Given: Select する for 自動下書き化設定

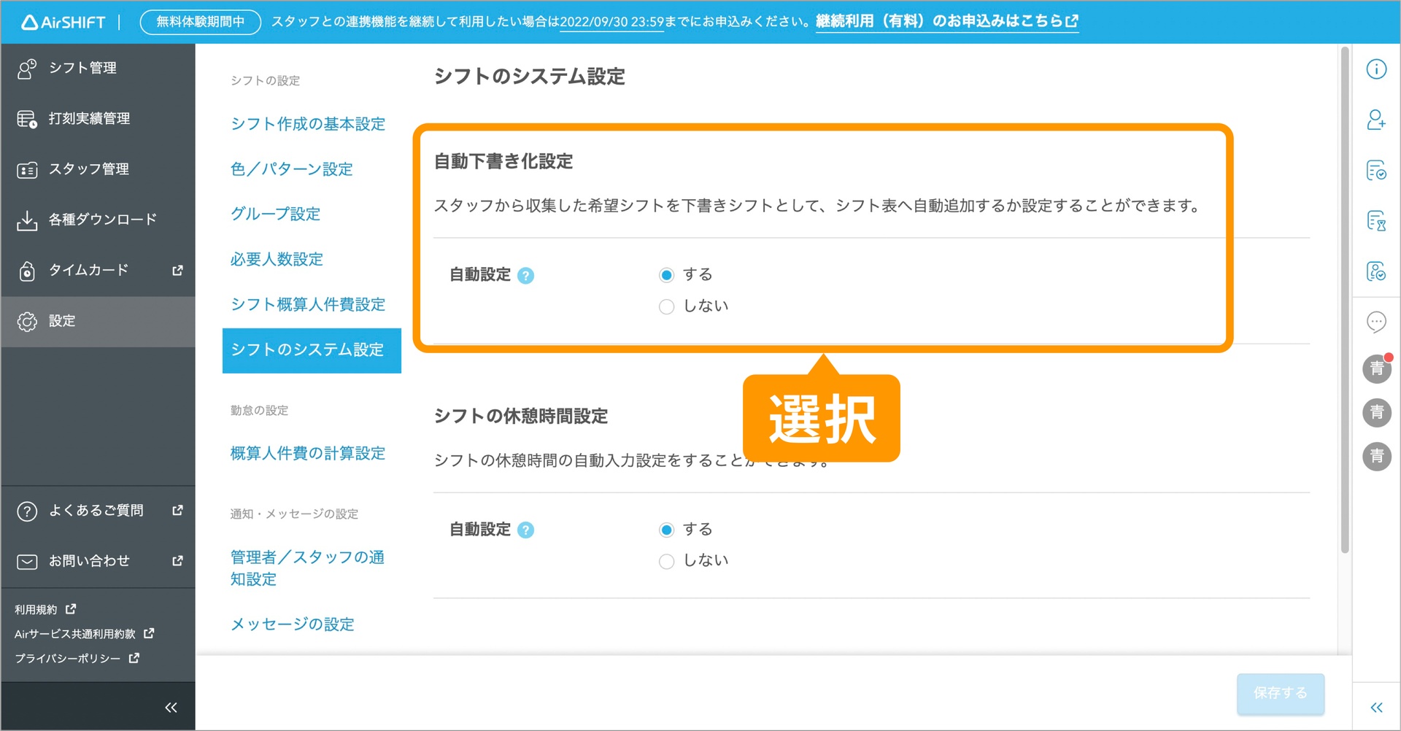Looking at the screenshot, I should [x=665, y=274].
